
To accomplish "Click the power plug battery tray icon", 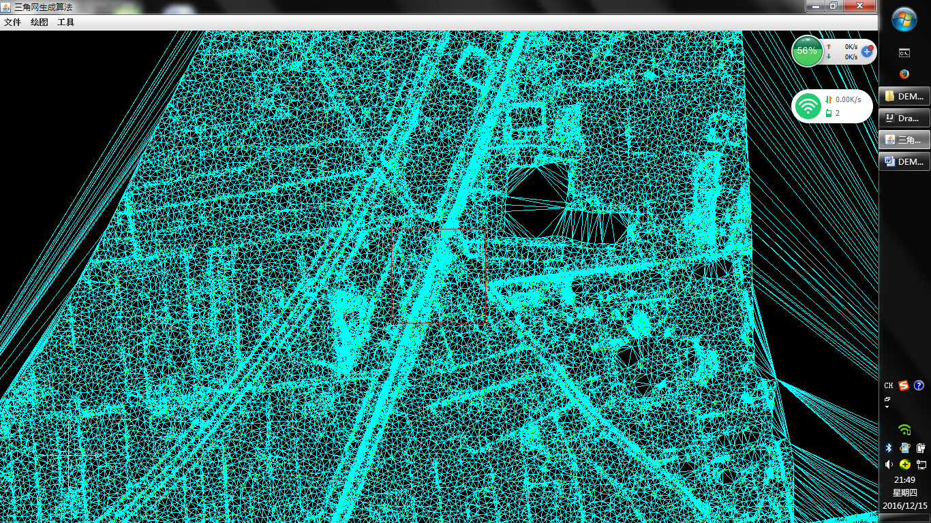I will point(921,447).
